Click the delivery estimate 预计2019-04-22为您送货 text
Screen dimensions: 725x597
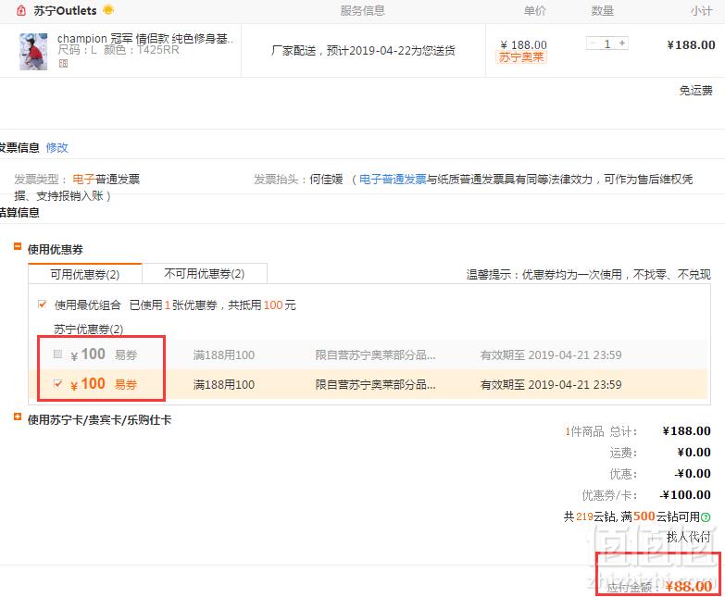(x=391, y=50)
